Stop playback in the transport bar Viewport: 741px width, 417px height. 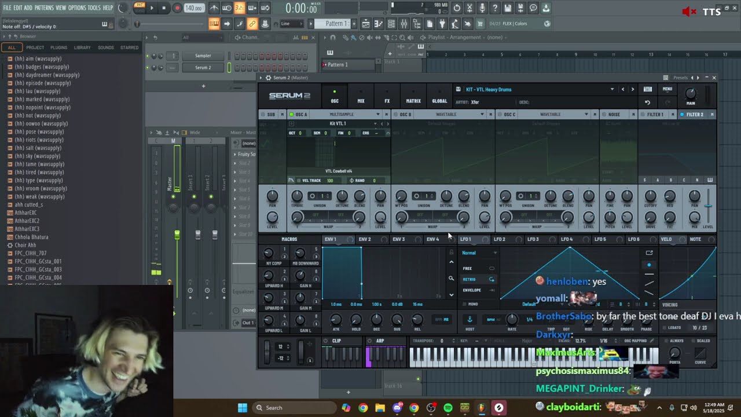coord(164,8)
